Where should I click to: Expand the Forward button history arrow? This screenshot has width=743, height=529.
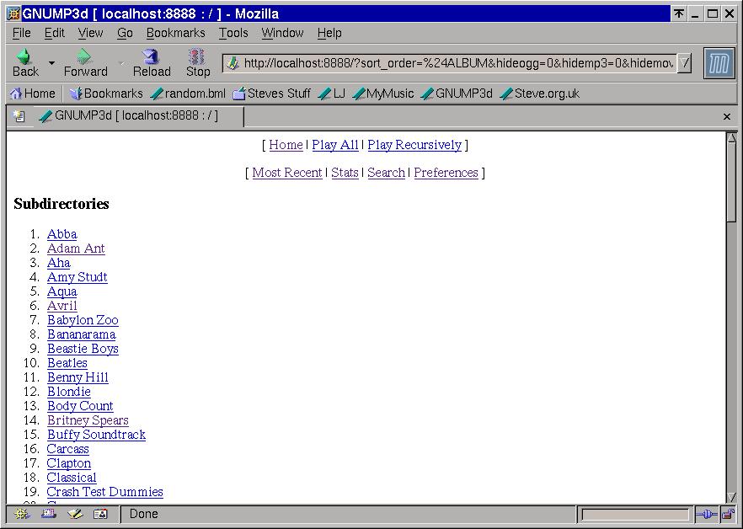click(x=120, y=63)
